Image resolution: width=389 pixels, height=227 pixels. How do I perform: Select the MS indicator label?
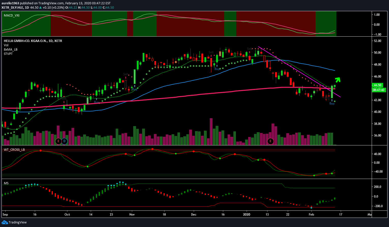pos(6,183)
